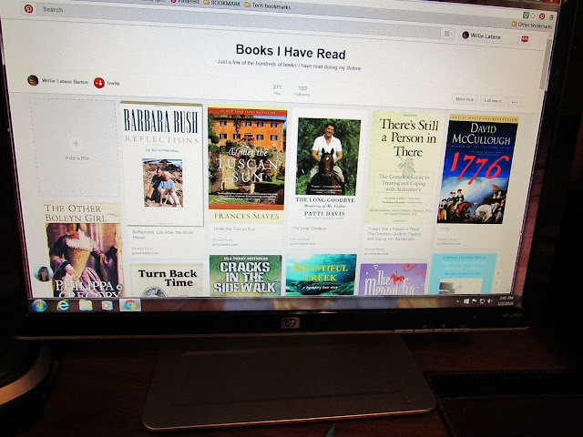Click the Action Center flag tray icon
The image size is (583, 437).
tap(474, 301)
